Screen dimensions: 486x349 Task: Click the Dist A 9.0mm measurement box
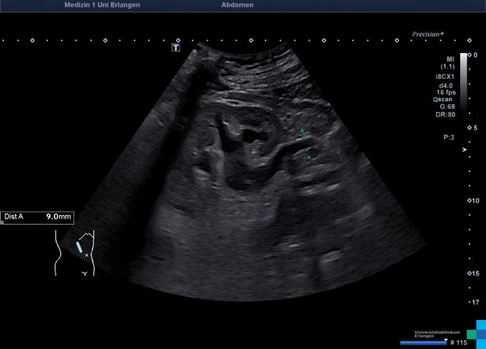coord(37,217)
